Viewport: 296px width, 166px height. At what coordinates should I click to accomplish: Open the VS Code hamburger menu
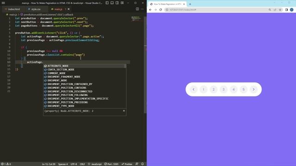pyautogui.click(x=3, y=3)
